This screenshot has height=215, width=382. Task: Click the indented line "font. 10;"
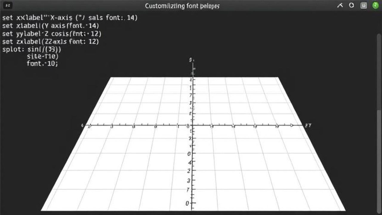pyautogui.click(x=42, y=63)
